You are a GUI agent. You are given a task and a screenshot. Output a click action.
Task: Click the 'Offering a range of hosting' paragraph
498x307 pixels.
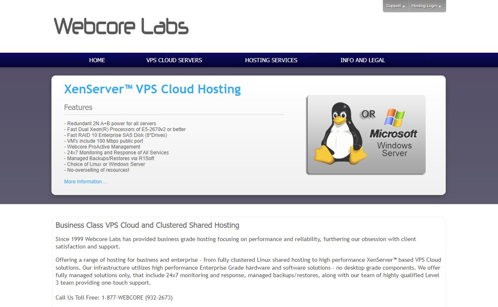(x=248, y=271)
